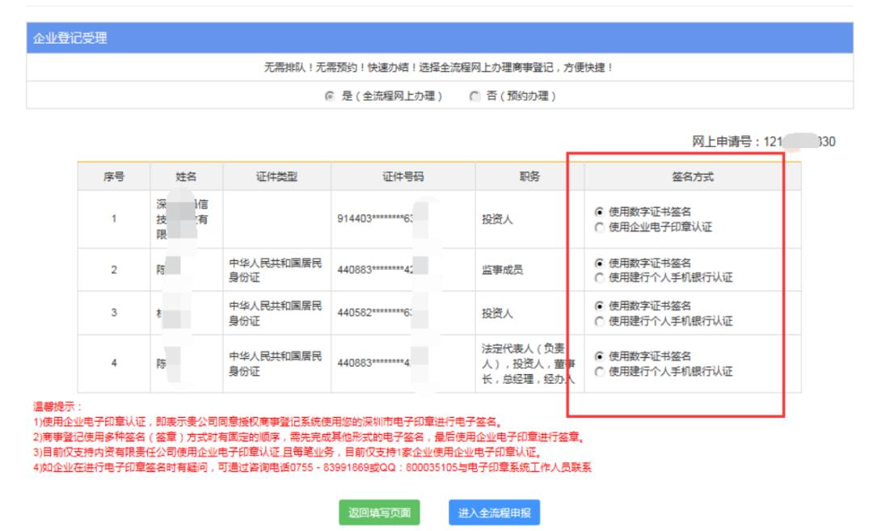The image size is (873, 531).
Task: Choose 使用建行个人手机银行认证 for row 4 法定代表人
Action: point(599,371)
